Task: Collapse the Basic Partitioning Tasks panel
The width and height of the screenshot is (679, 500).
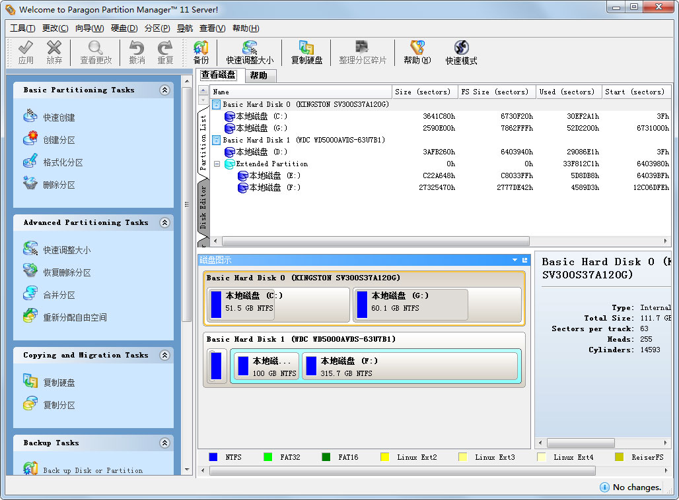Action: [x=164, y=90]
